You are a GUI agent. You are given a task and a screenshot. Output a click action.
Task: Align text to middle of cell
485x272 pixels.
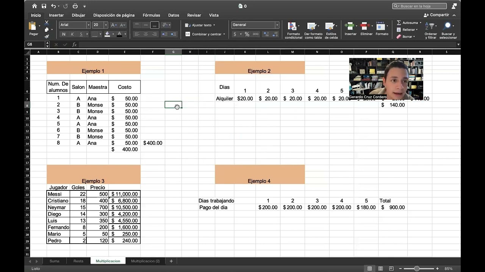click(x=145, y=25)
